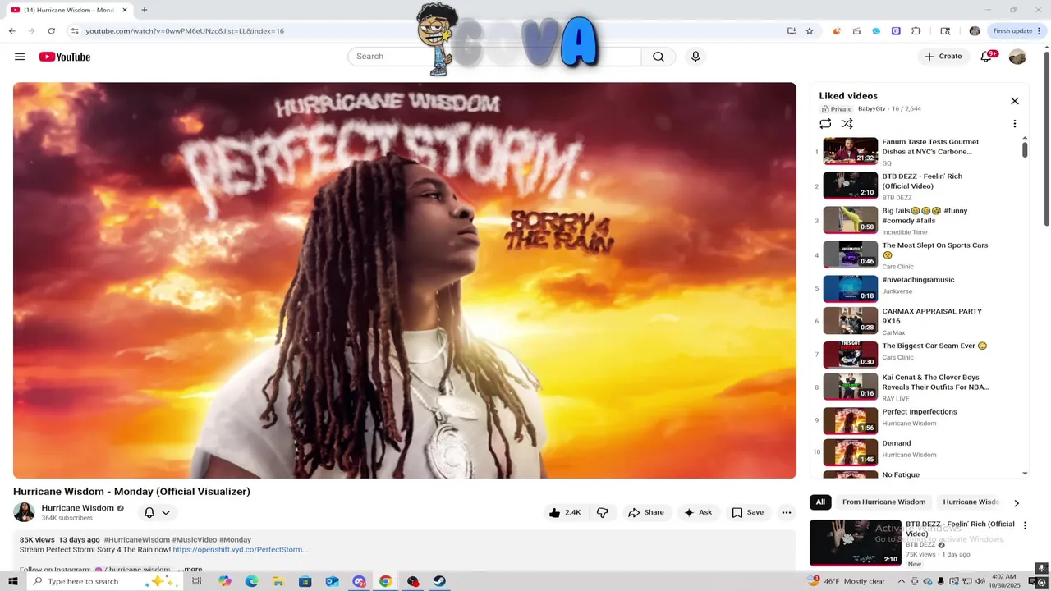Close the Liked videos playlist panel
The width and height of the screenshot is (1051, 591).
[1015, 101]
